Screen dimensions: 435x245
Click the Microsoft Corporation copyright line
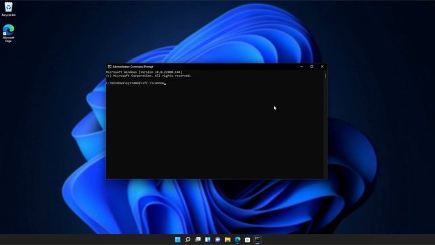(149, 76)
